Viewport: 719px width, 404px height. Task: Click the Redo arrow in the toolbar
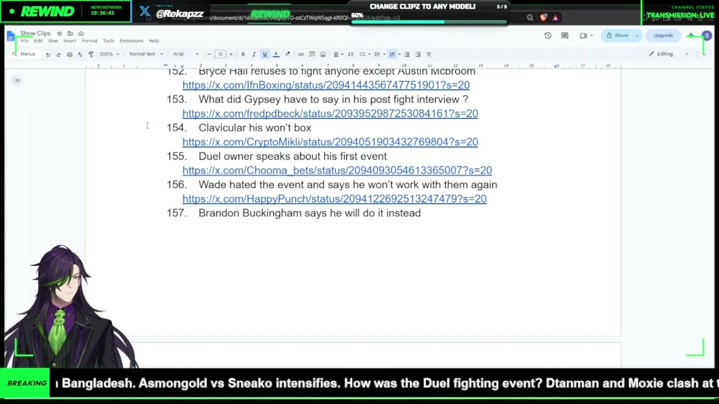click(58, 54)
